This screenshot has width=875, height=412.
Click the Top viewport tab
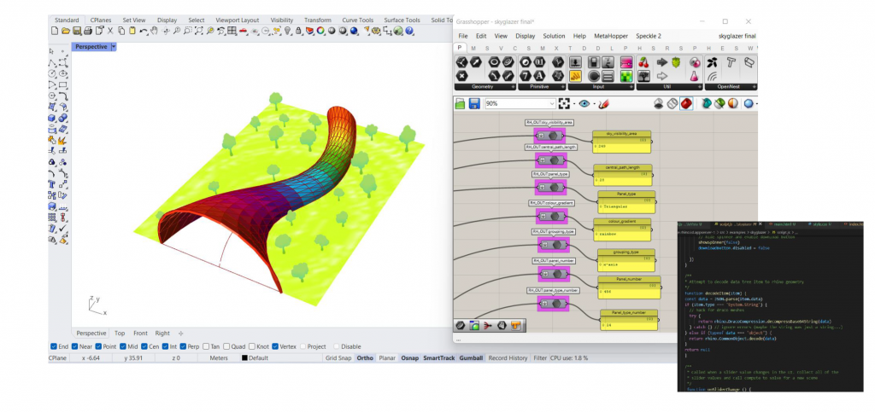click(x=120, y=333)
